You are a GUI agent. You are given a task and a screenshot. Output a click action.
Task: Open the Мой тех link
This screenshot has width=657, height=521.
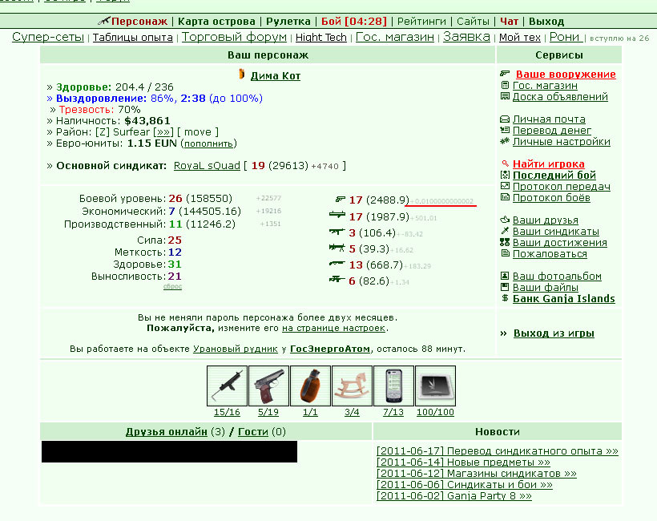[x=519, y=38]
